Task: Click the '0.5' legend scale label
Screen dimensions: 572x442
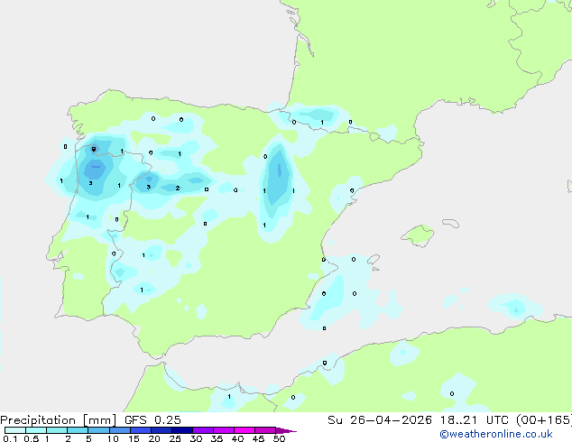Action: click(x=32, y=438)
